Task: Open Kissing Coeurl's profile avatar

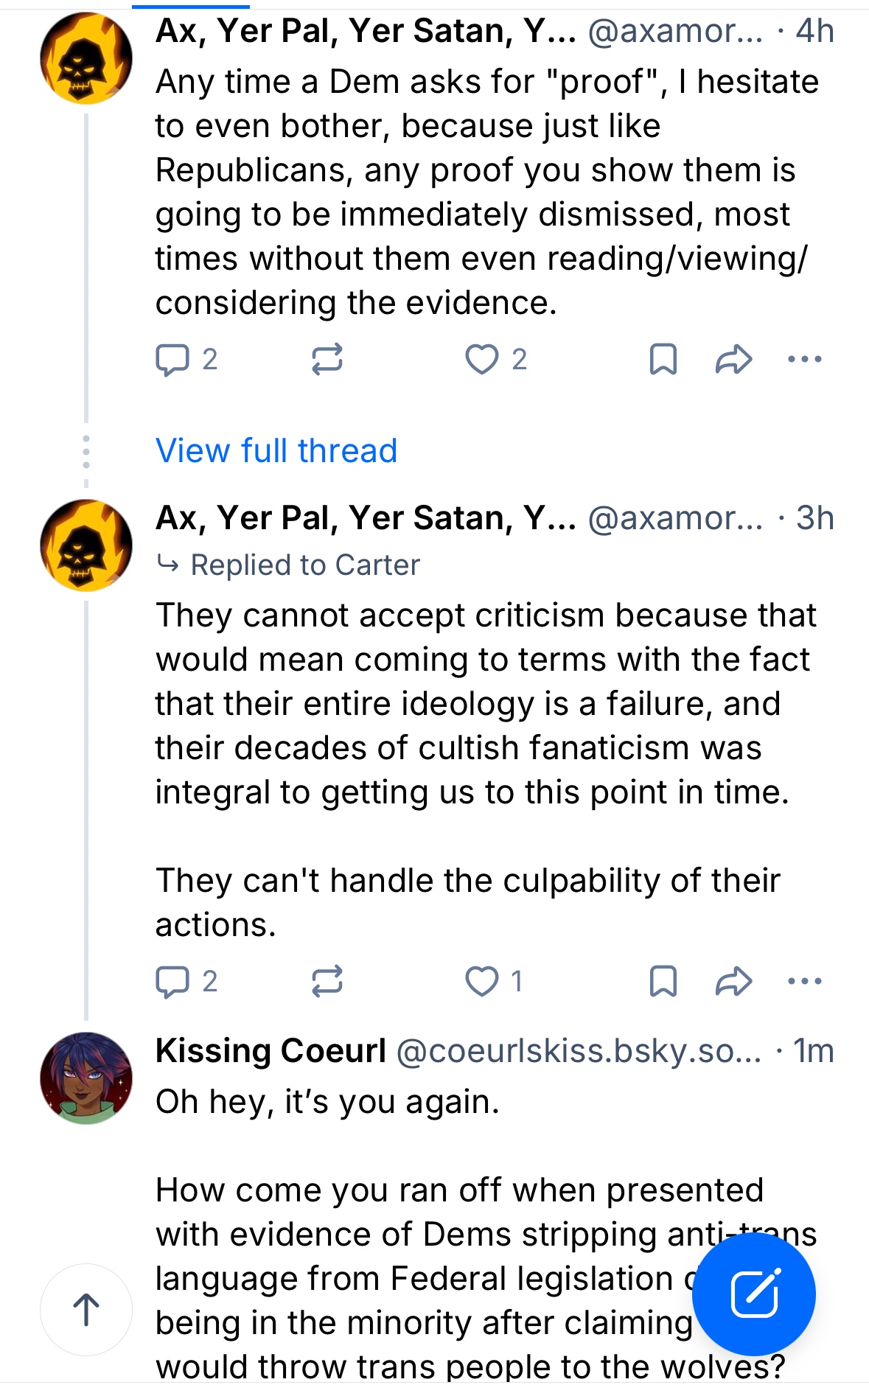Action: [86, 1078]
